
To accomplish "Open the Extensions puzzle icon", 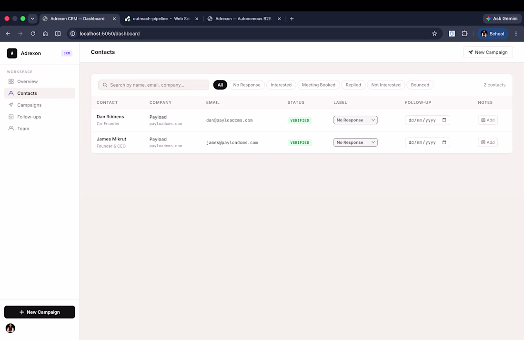I will click(x=464, y=33).
